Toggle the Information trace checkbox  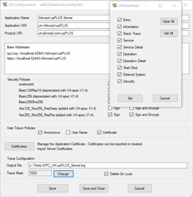point(119,27)
